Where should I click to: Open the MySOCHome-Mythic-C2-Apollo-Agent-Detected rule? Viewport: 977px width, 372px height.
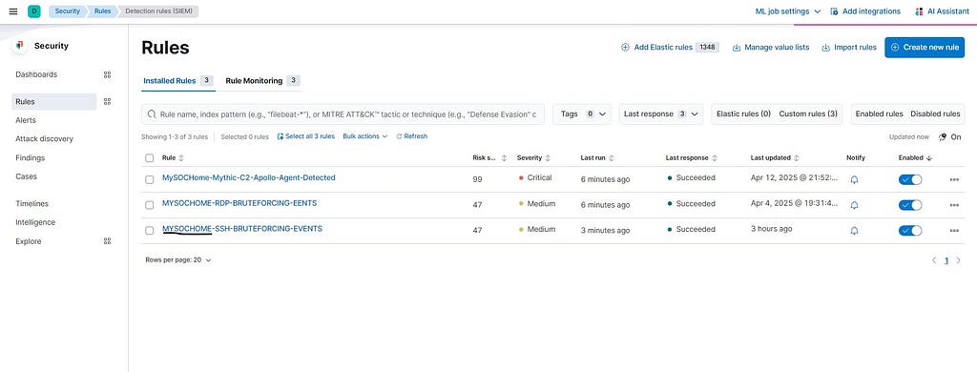pyautogui.click(x=249, y=177)
